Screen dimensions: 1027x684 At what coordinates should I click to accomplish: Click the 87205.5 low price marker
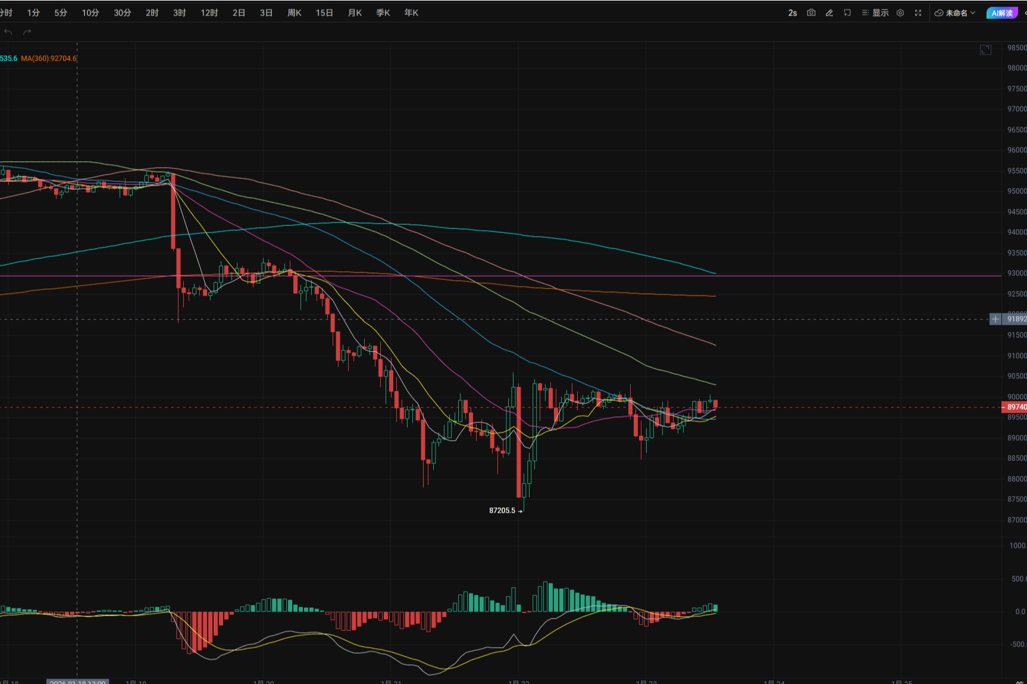(502, 510)
